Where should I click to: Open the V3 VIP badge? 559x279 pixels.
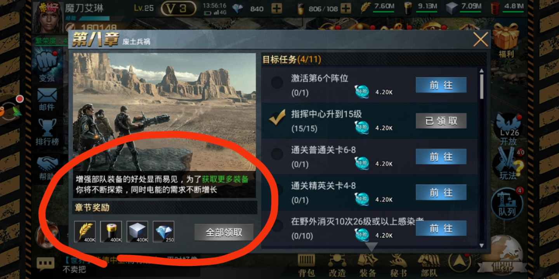(178, 9)
